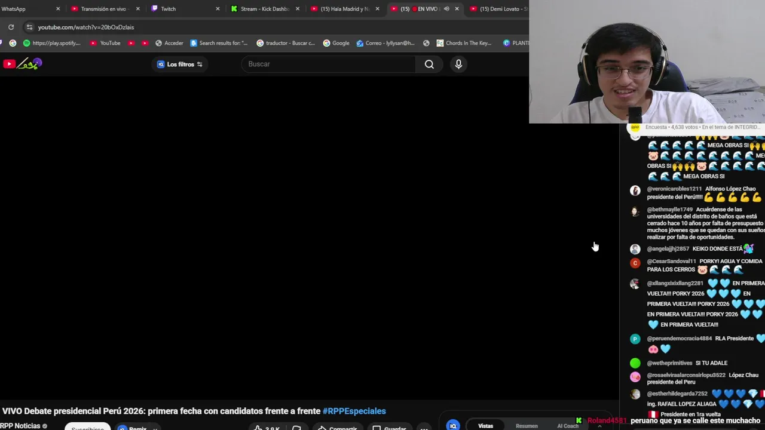This screenshot has height=430, width=765.
Task: Focus the Buscar search field
Action: (x=328, y=64)
